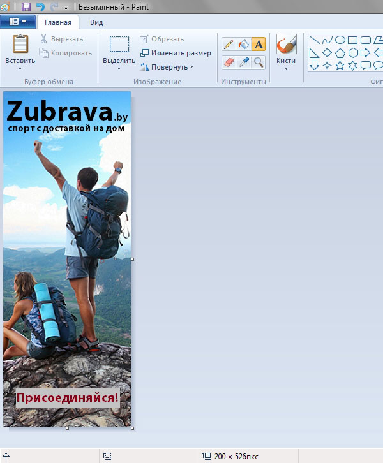The height and width of the screenshot is (463, 383).
Task: Select the Fill with color bucket tool
Action: click(243, 44)
